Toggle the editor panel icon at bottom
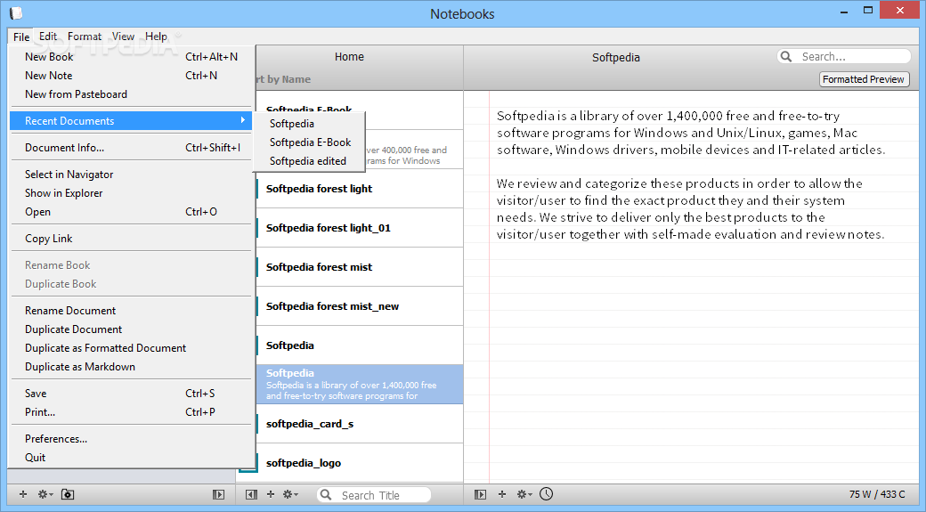926x512 pixels. [x=480, y=494]
